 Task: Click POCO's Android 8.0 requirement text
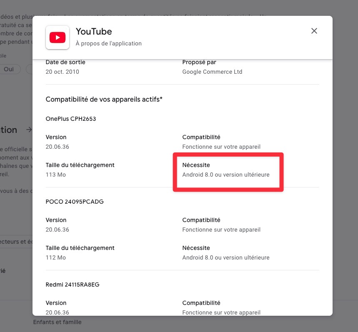coord(226,257)
